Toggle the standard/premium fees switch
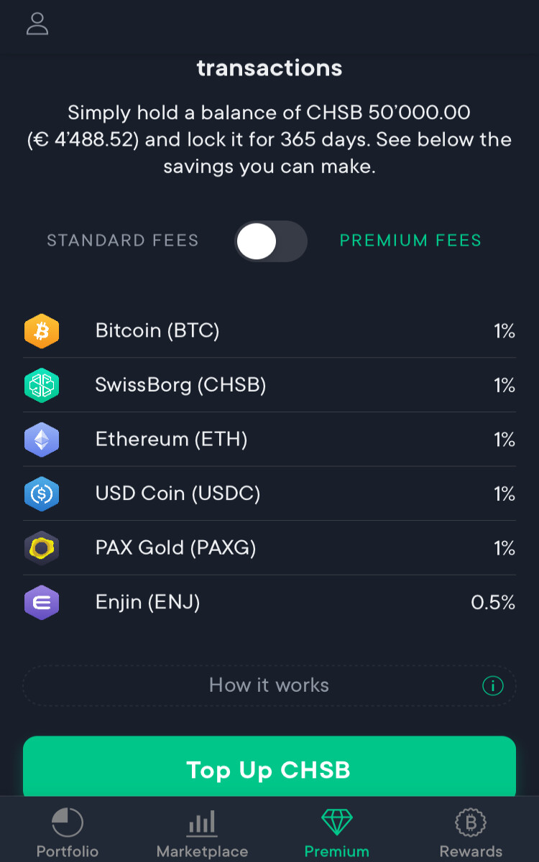Screen dimensions: 539x862 click(x=271, y=241)
